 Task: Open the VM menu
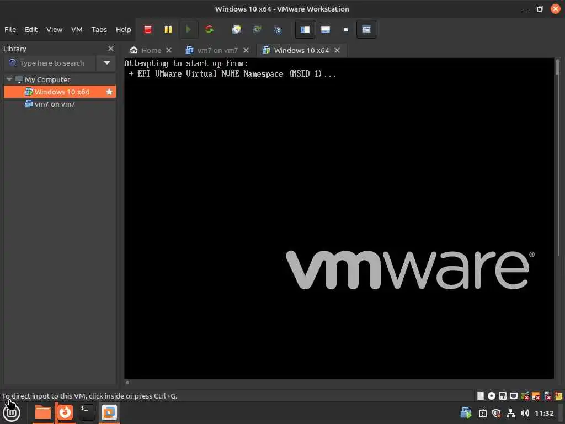coord(76,30)
